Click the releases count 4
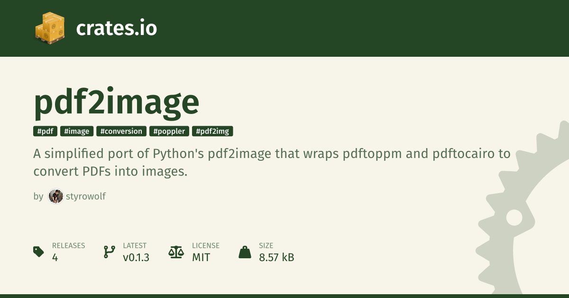Image resolution: width=569 pixels, height=298 pixels. [x=55, y=257]
